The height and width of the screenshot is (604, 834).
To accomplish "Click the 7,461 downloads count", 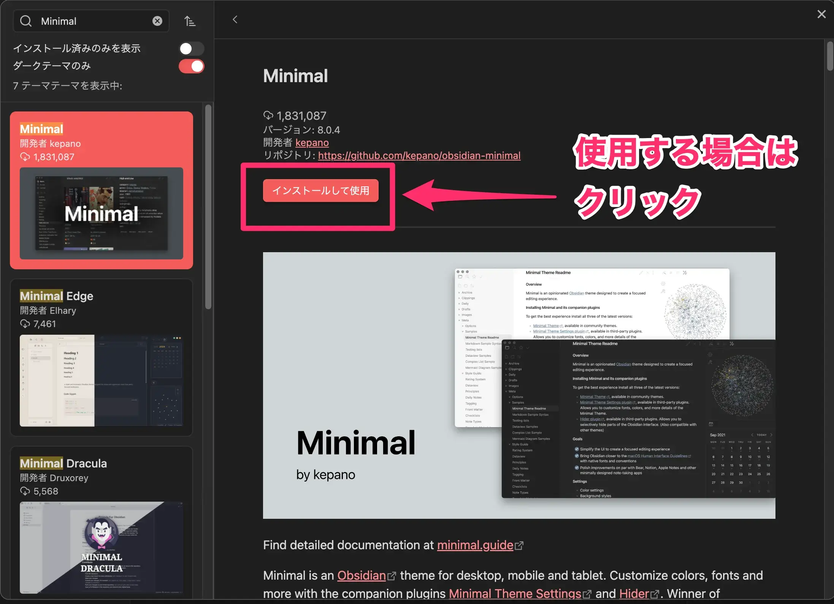I will 38,324.
